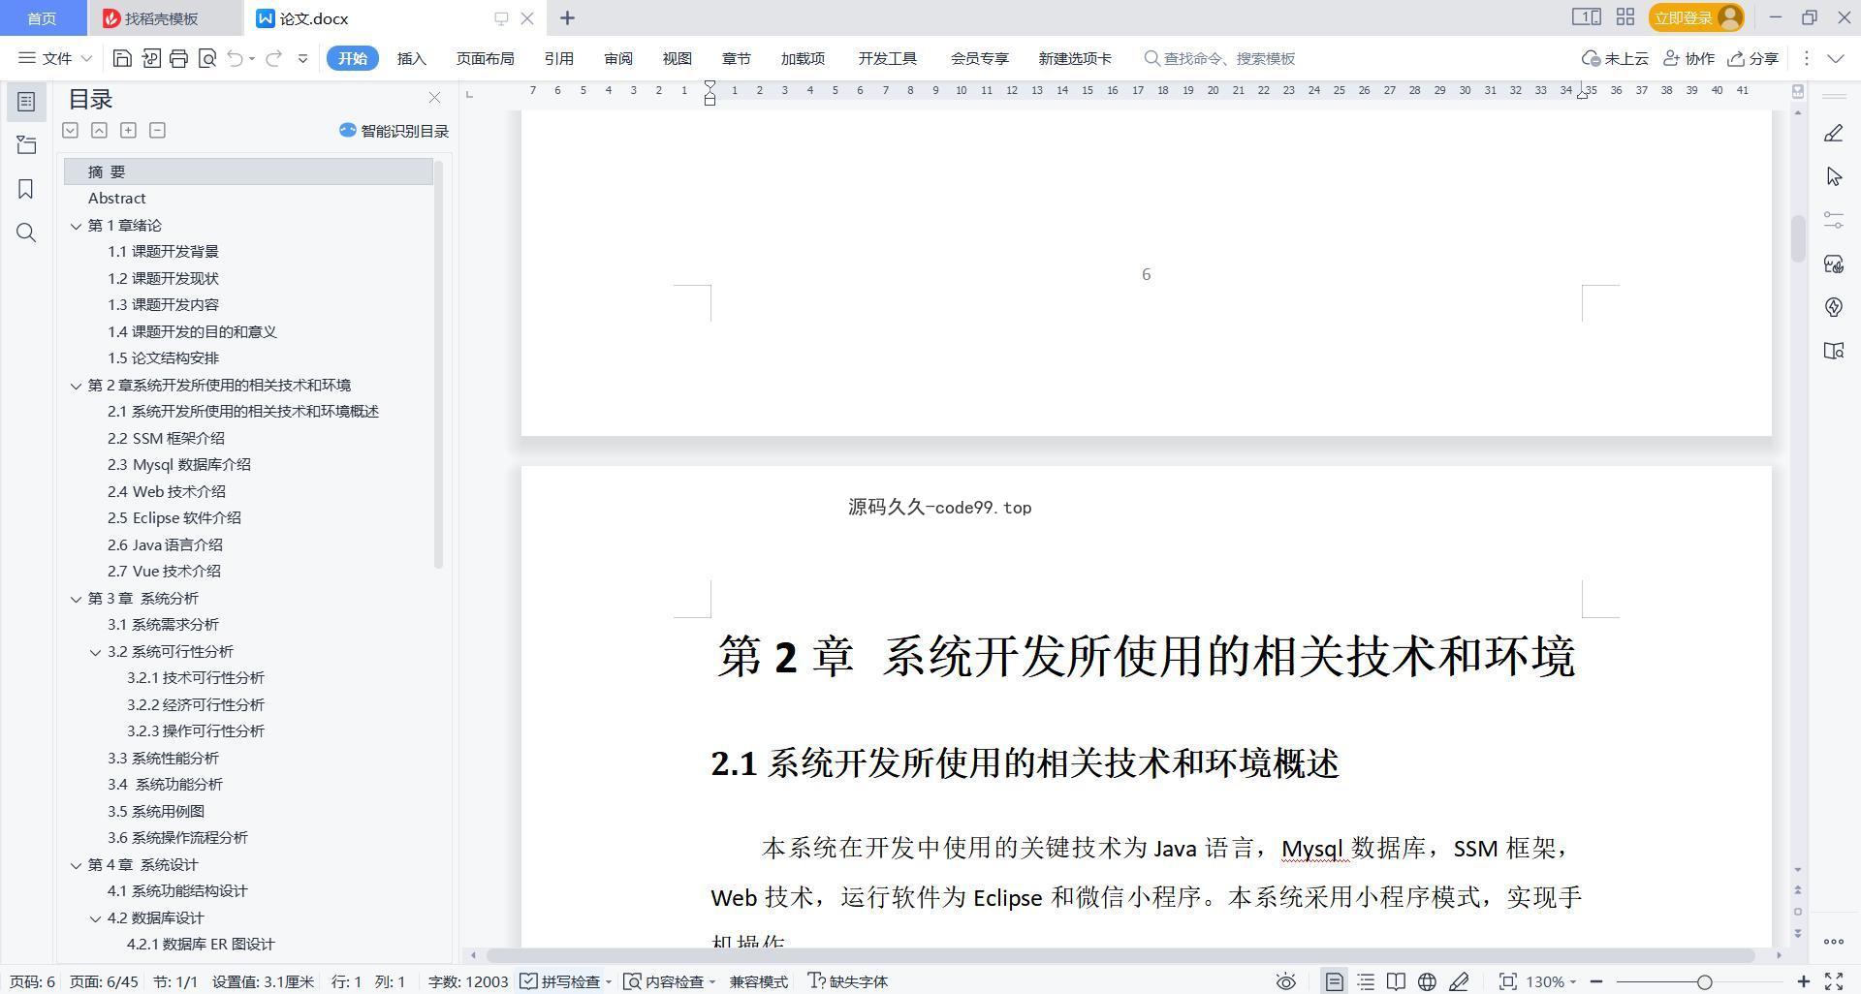Select 1.5 论文结构安排 in outline
The image size is (1861, 994).
pos(163,358)
